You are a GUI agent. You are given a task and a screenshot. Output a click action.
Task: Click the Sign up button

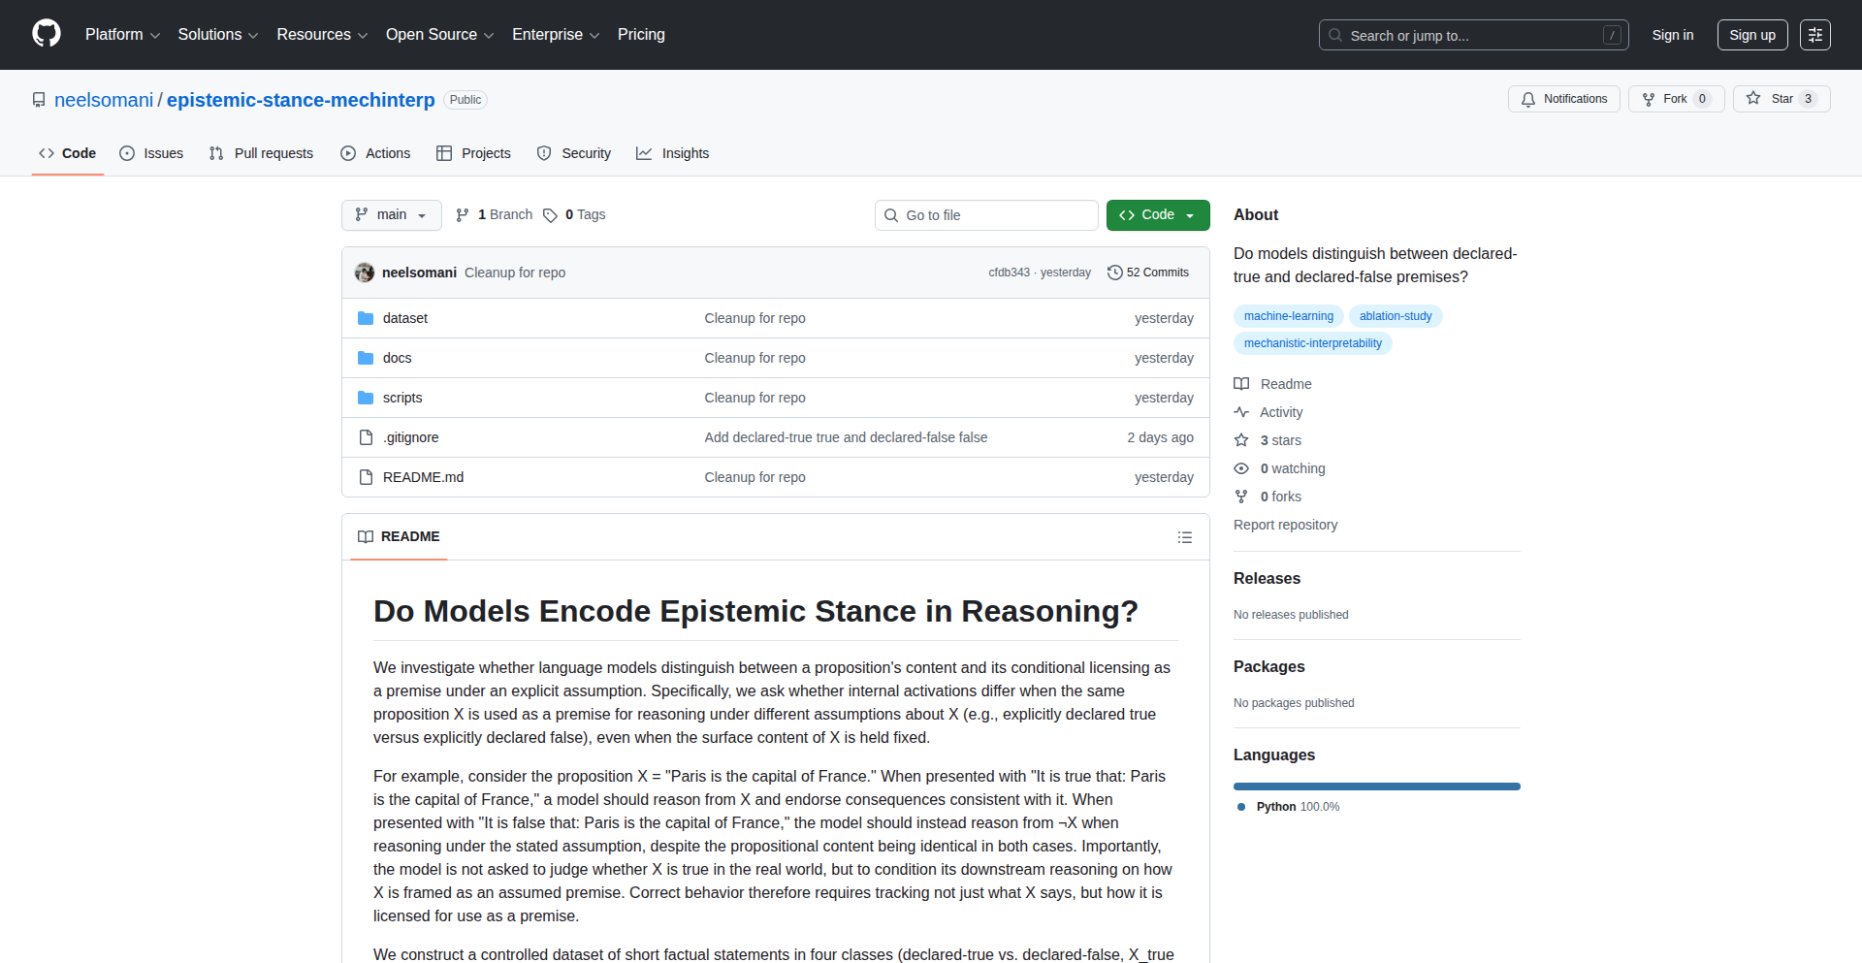(x=1752, y=35)
